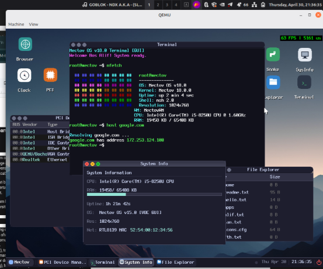323x269 pixels.
Task: Close the System Info window red button
Action: pos(87,164)
